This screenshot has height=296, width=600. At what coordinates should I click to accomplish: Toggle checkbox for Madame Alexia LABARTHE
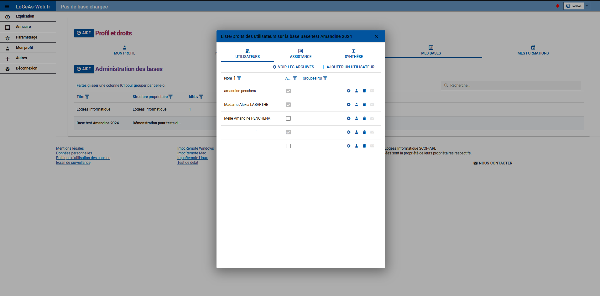coord(288,105)
